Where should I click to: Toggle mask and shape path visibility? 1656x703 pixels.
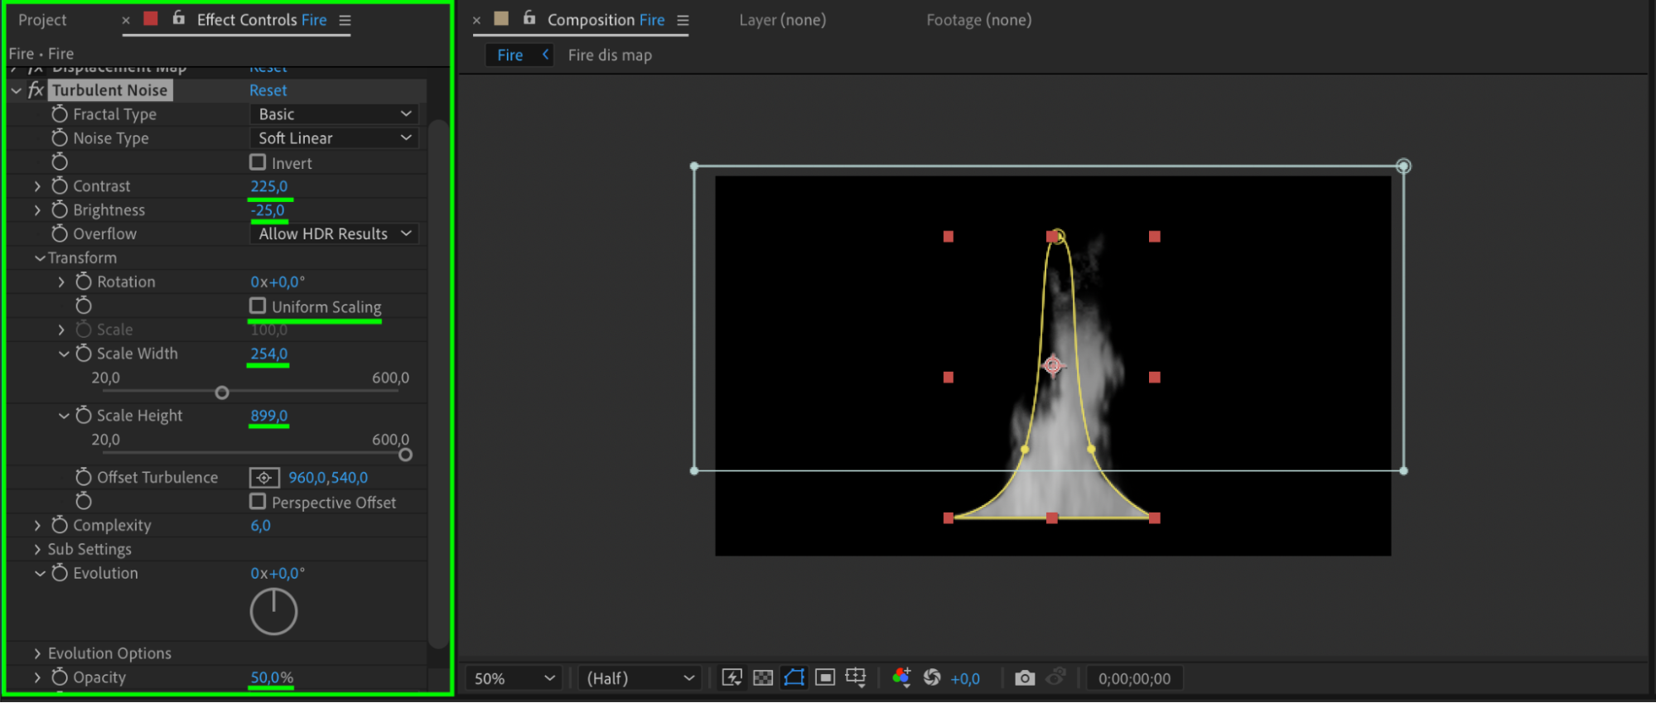[x=794, y=678]
